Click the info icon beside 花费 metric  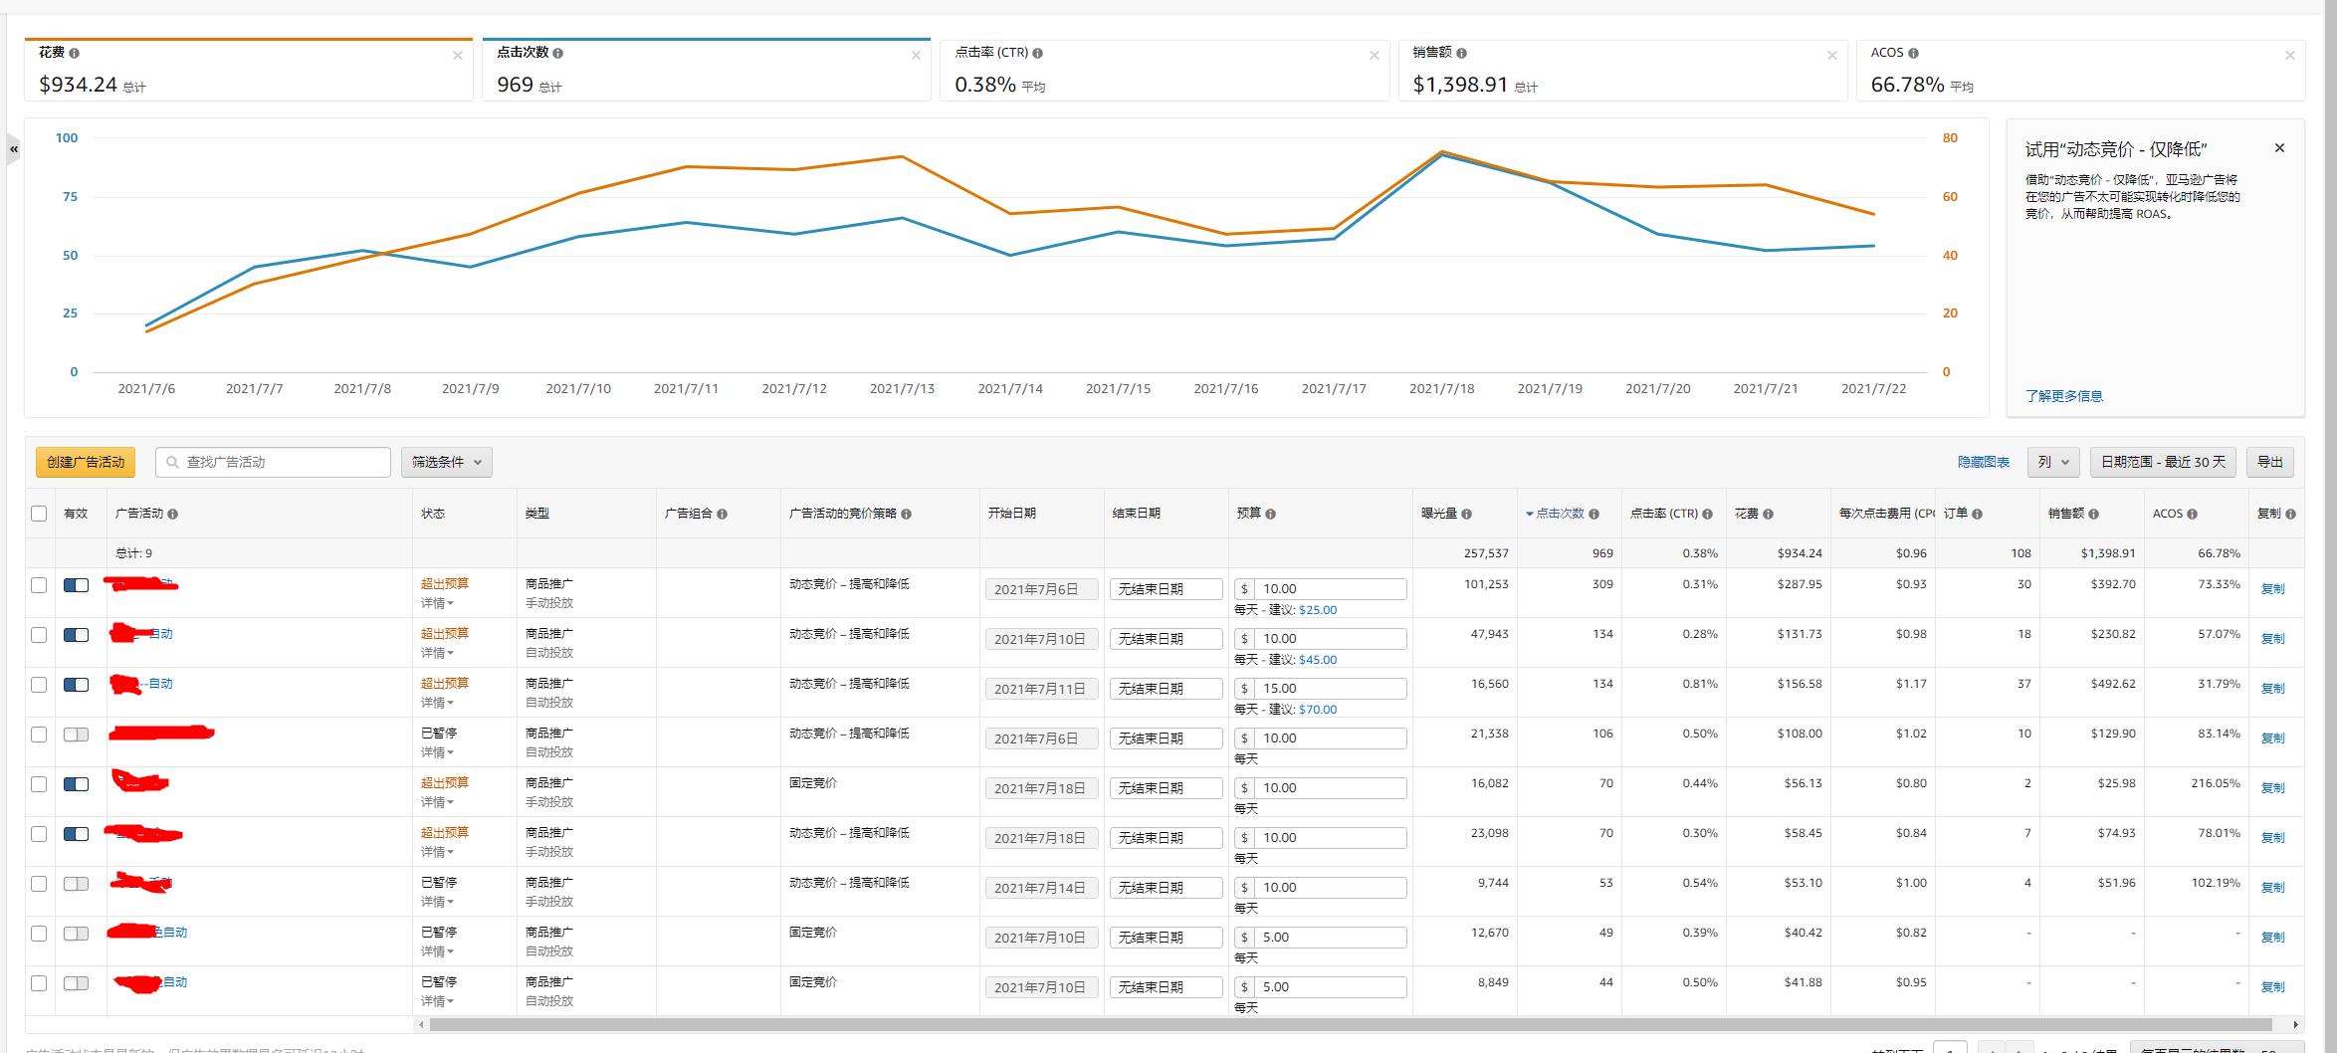(75, 54)
